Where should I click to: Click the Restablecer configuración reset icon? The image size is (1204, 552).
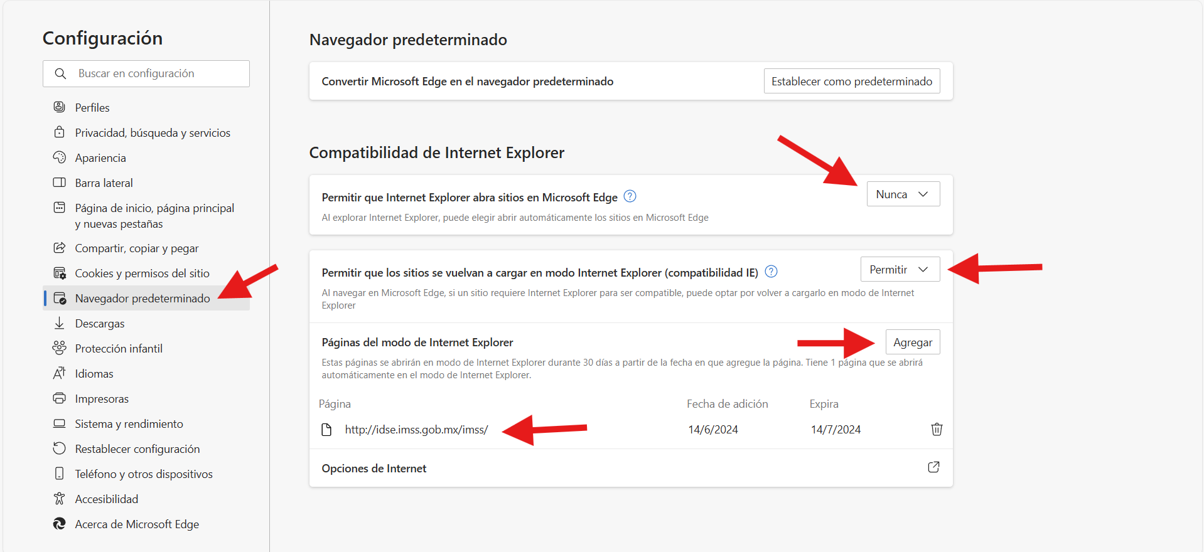point(60,449)
